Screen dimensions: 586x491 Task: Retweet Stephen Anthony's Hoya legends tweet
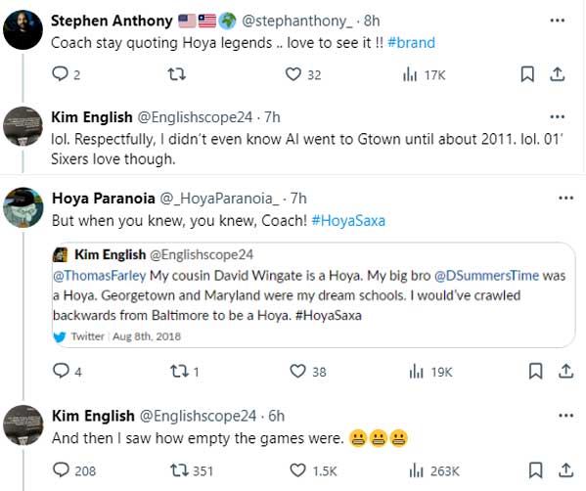click(176, 74)
